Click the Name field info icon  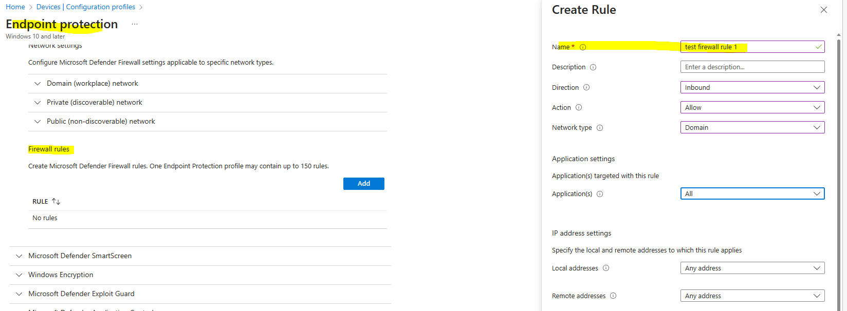(583, 47)
